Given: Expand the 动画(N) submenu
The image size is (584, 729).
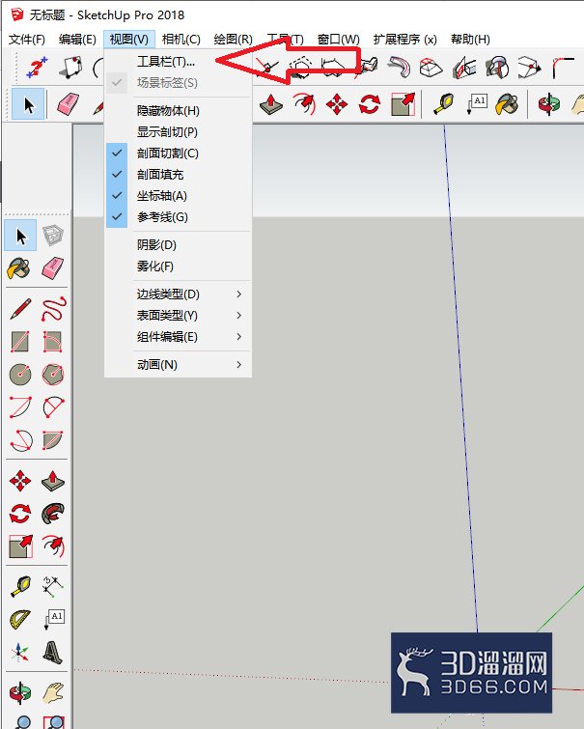Looking at the screenshot, I should point(179,365).
